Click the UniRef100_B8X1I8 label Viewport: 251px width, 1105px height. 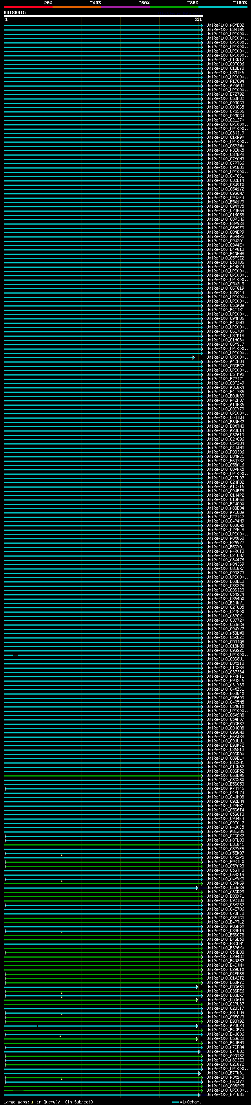(x=225, y=663)
